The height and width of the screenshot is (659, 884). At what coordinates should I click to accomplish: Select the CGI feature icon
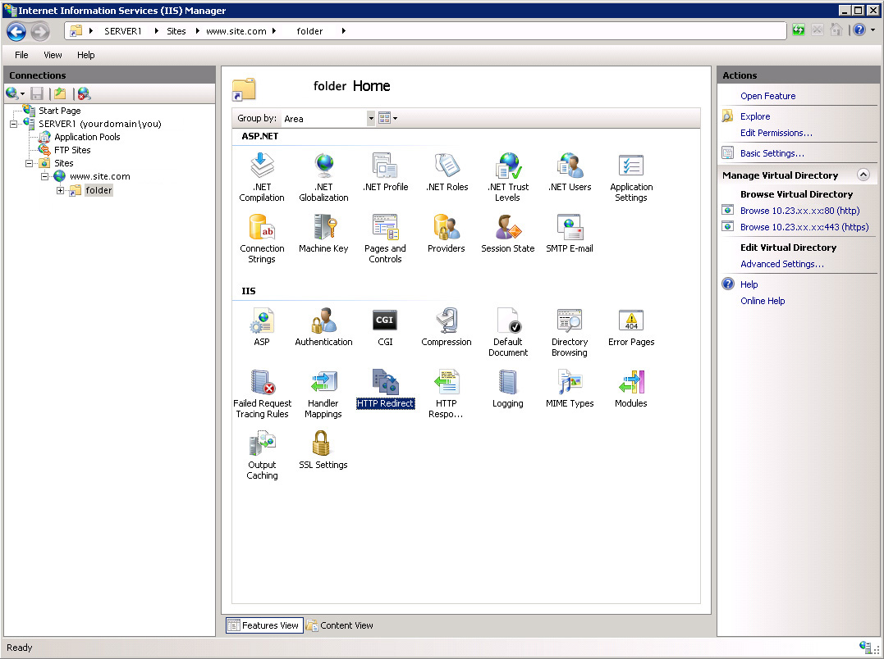385,327
